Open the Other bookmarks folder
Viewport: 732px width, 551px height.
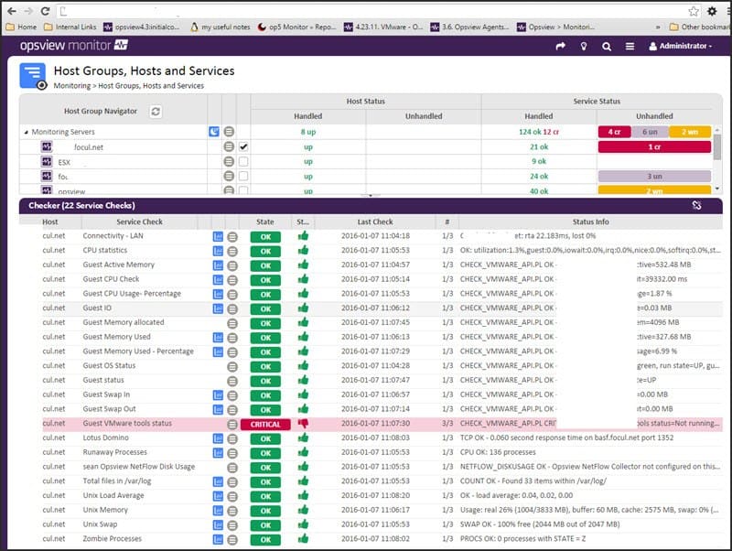[700, 27]
